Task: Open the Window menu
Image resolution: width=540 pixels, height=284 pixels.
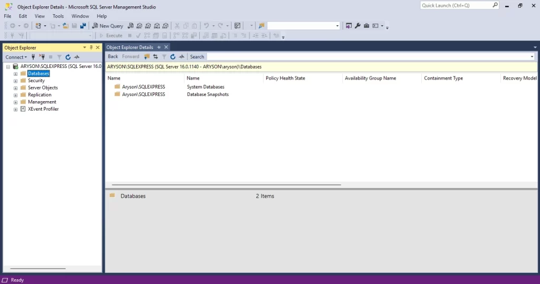Action: click(x=80, y=16)
